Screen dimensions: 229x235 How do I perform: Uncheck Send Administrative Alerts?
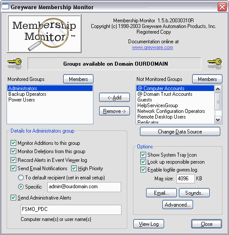click(x=13, y=198)
